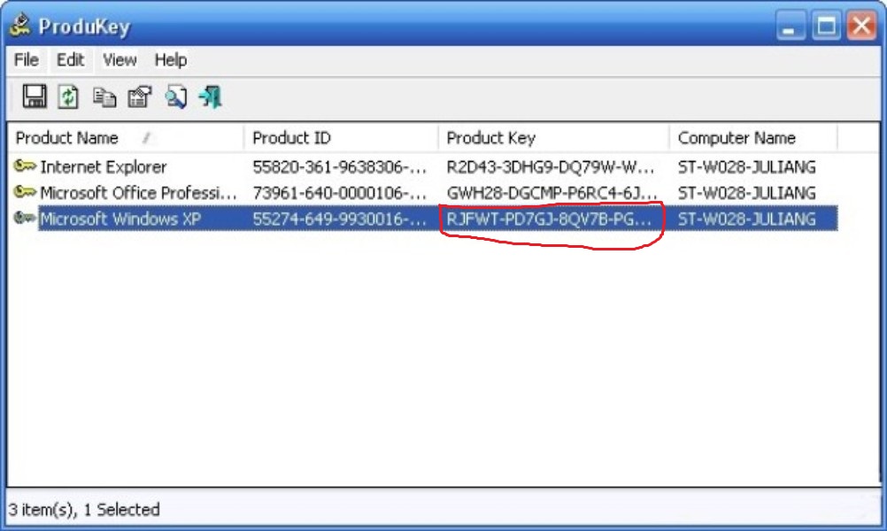The width and height of the screenshot is (887, 531).
Task: Click the key icon beside Internet Explorer
Action: (25, 166)
